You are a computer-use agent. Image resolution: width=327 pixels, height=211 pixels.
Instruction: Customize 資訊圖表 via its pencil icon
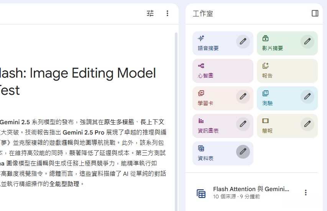(243, 124)
